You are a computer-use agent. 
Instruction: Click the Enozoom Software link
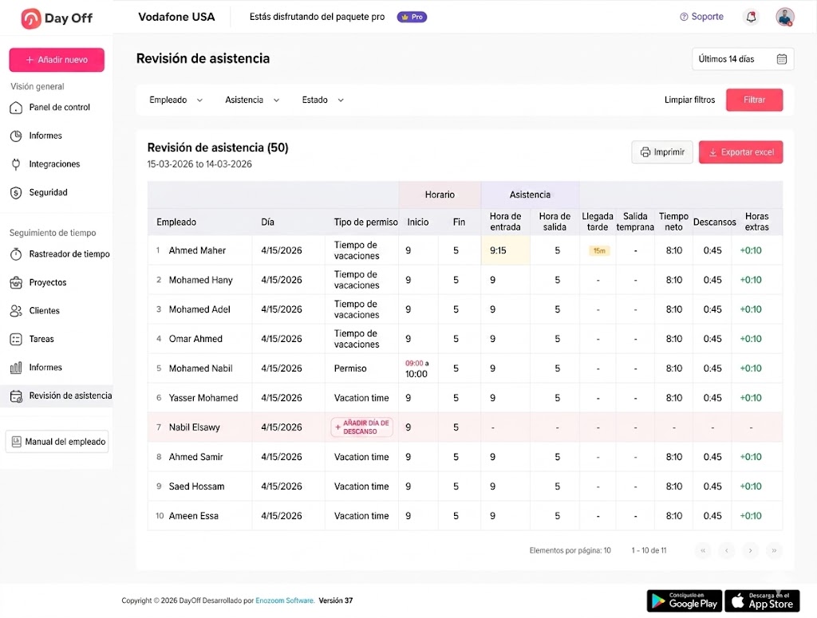285,600
